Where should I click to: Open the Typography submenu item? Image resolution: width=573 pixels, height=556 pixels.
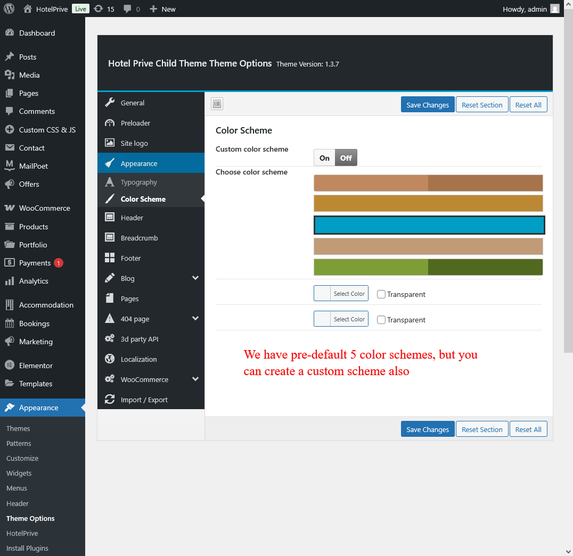click(138, 182)
